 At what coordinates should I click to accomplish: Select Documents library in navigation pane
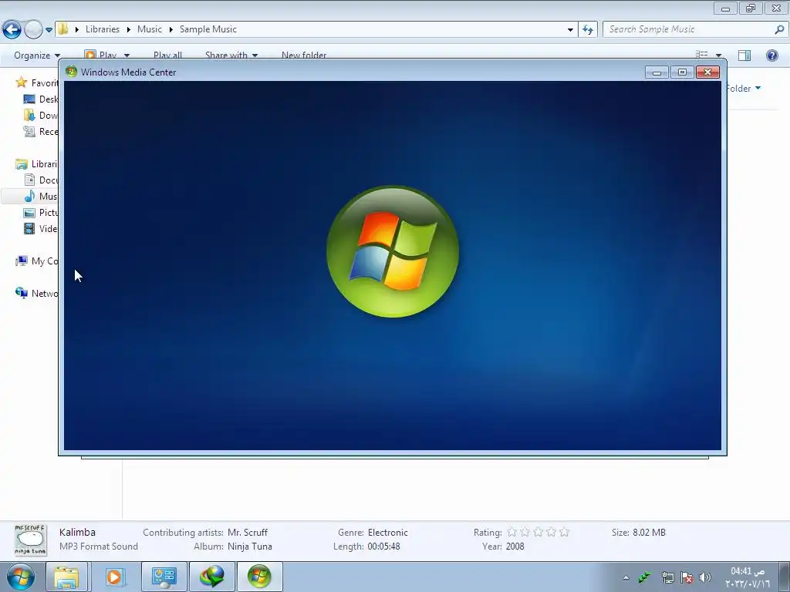click(42, 180)
